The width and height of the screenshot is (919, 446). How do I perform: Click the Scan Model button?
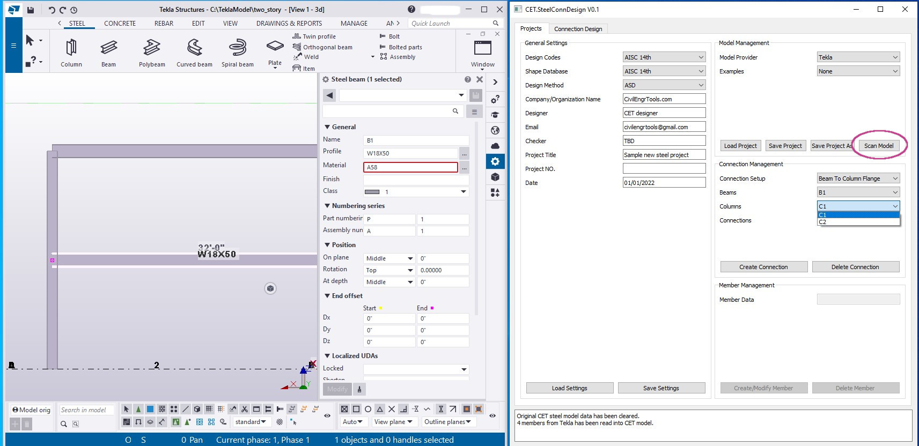[x=879, y=146]
